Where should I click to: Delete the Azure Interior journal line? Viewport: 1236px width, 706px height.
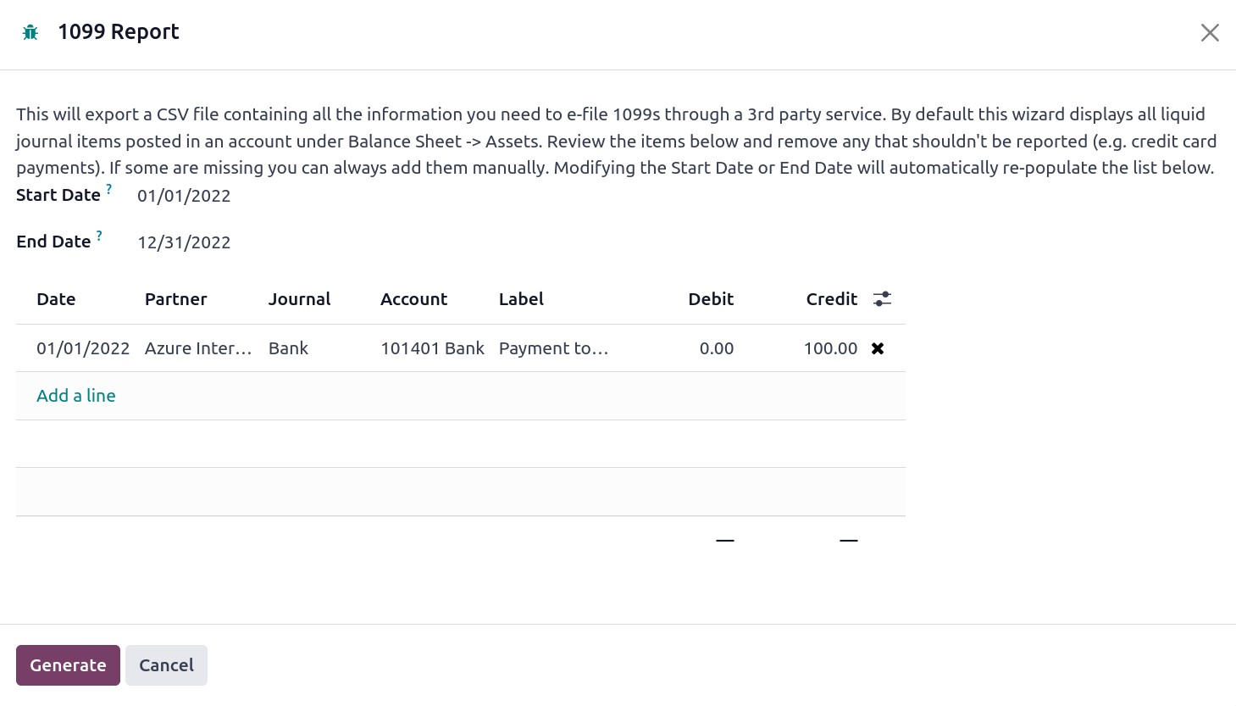(878, 348)
